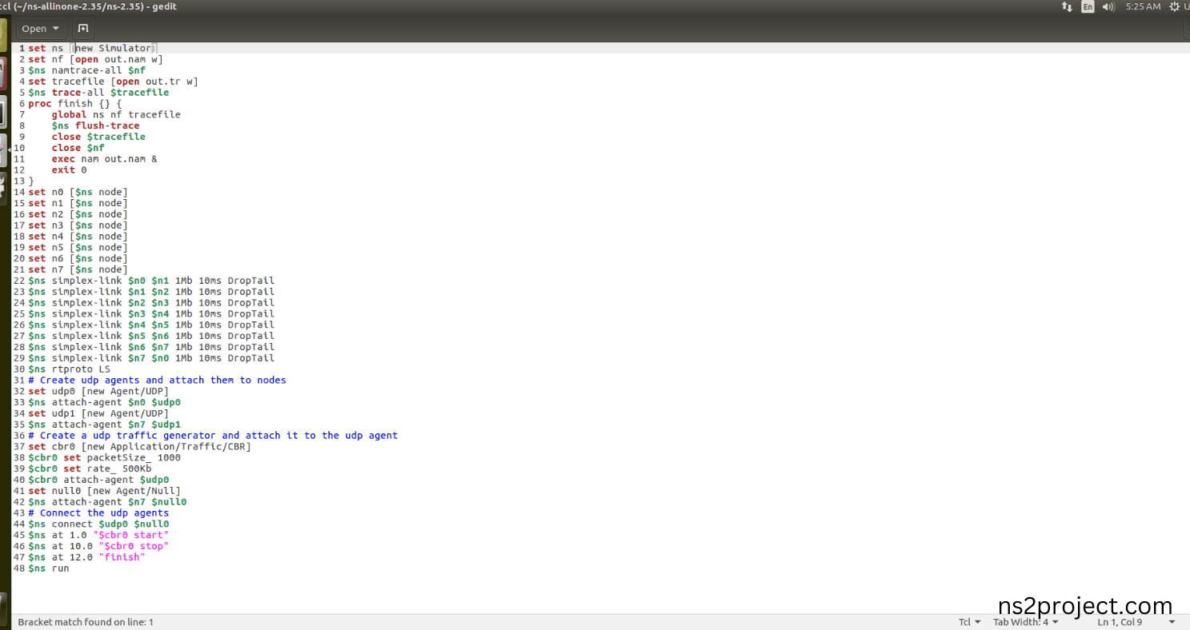The height and width of the screenshot is (630, 1190).
Task: Open the system gear menu
Action: [1175, 6]
